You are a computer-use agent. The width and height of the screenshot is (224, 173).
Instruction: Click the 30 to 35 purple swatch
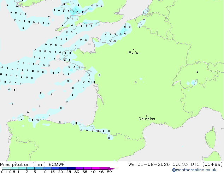[79, 168]
